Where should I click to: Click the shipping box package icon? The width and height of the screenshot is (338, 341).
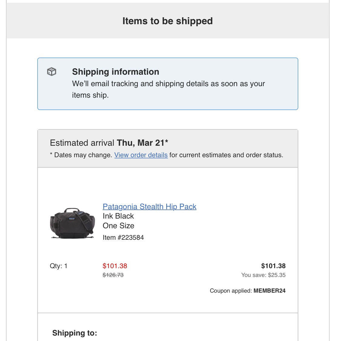click(x=52, y=72)
